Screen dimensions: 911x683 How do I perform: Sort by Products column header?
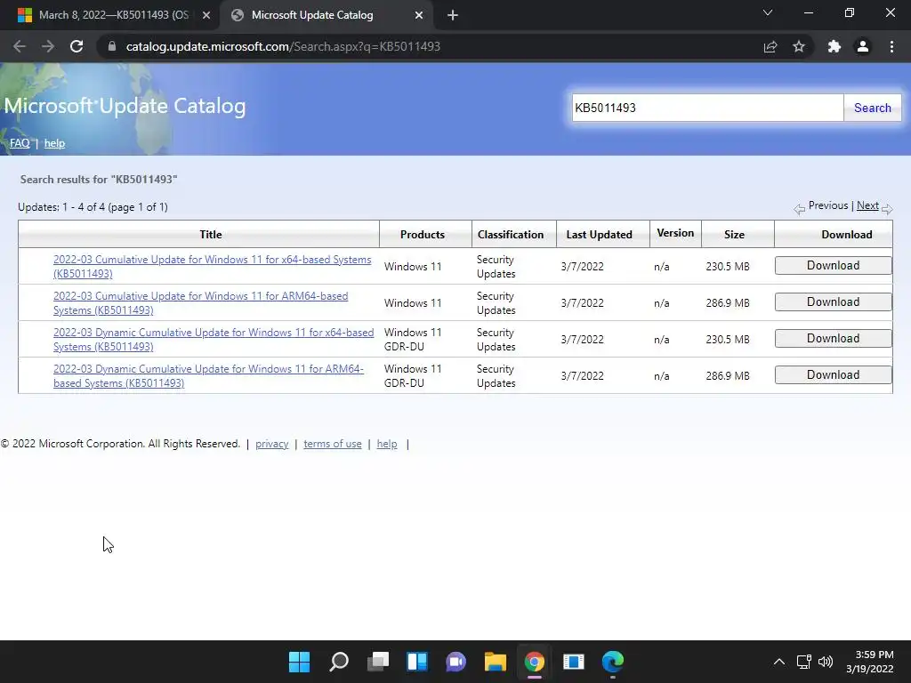(423, 235)
